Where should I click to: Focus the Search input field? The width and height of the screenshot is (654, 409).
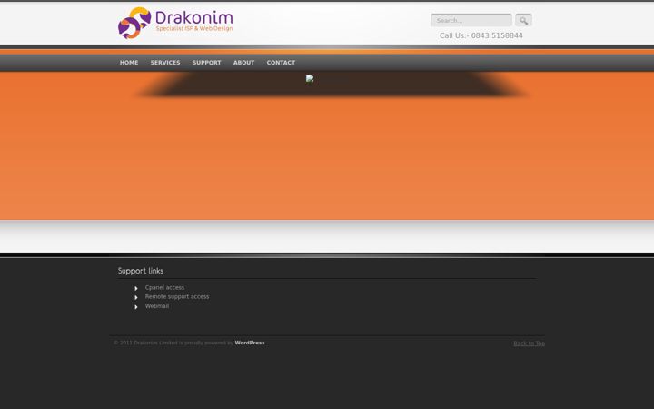(471, 20)
